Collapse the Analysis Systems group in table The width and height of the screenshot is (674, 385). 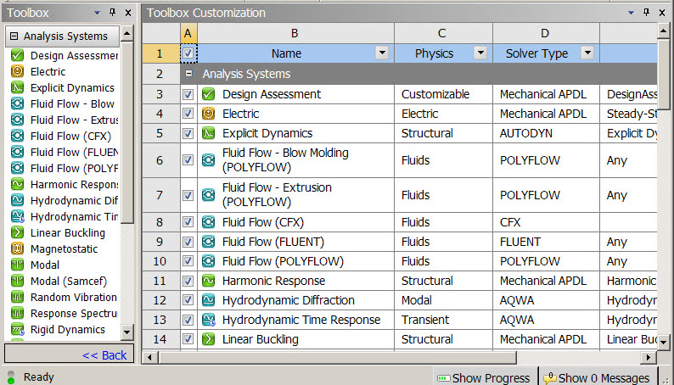click(188, 74)
